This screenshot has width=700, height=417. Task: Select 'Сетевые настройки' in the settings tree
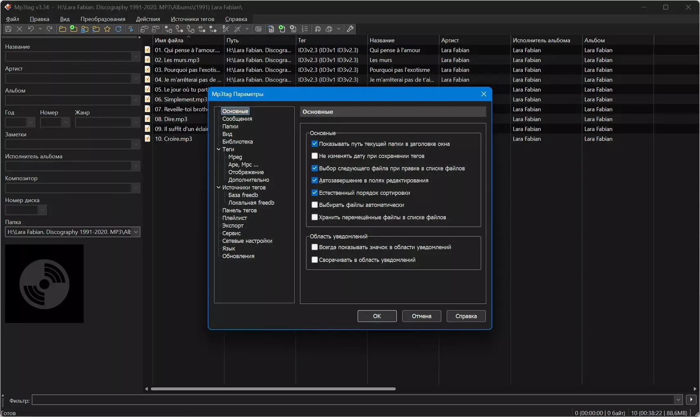[x=247, y=241]
